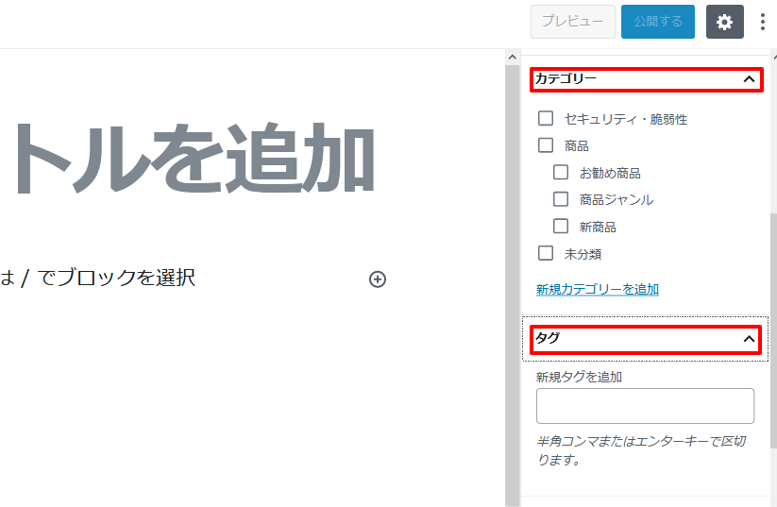This screenshot has height=507, width=777.
Task: Click the 新商品 label text
Action: [598, 227]
